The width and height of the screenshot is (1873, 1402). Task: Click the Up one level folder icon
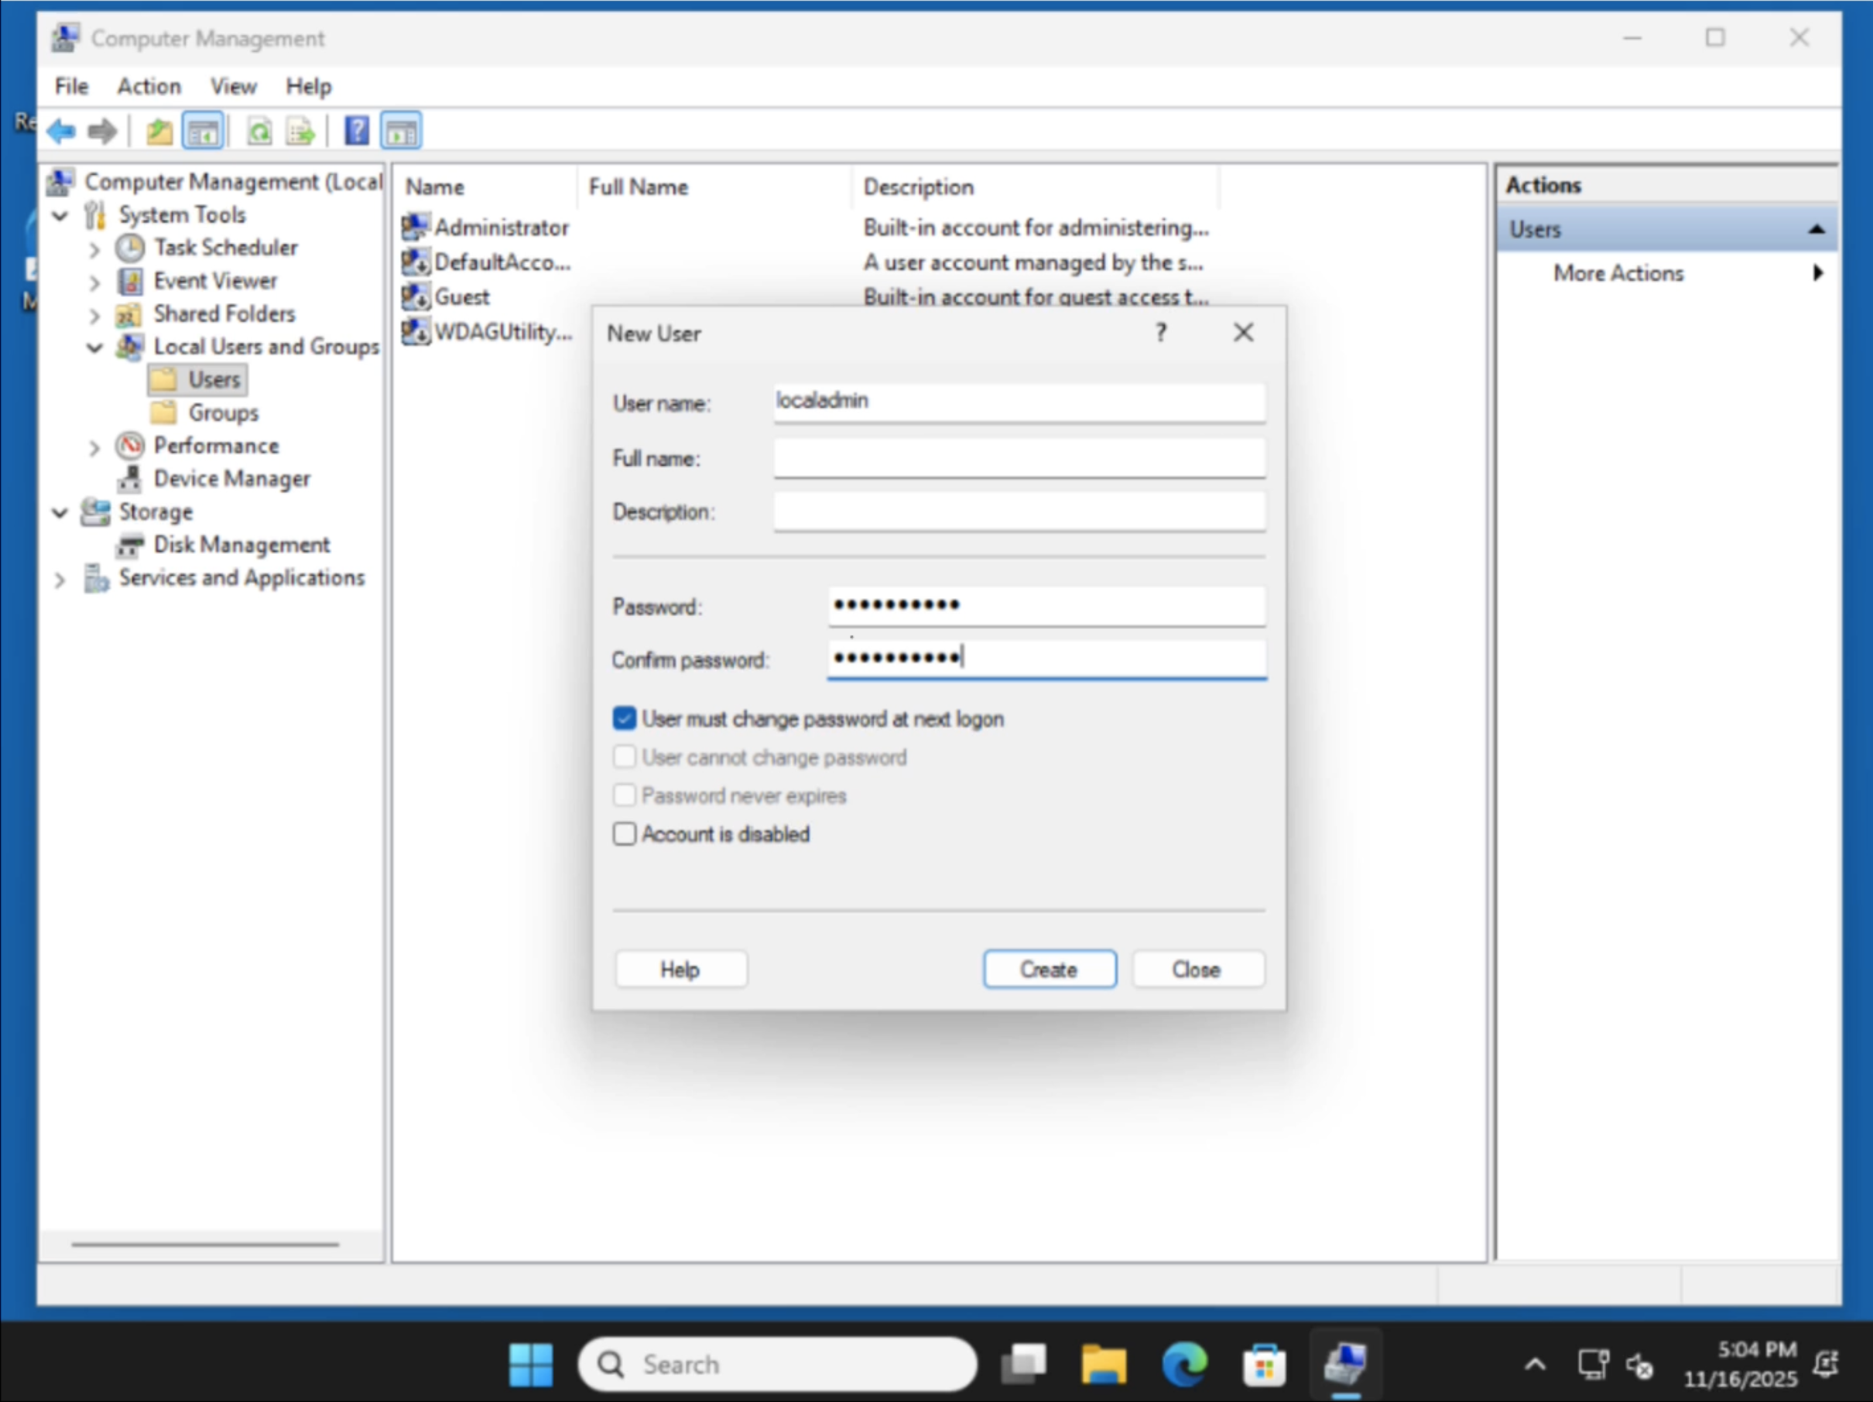click(159, 132)
